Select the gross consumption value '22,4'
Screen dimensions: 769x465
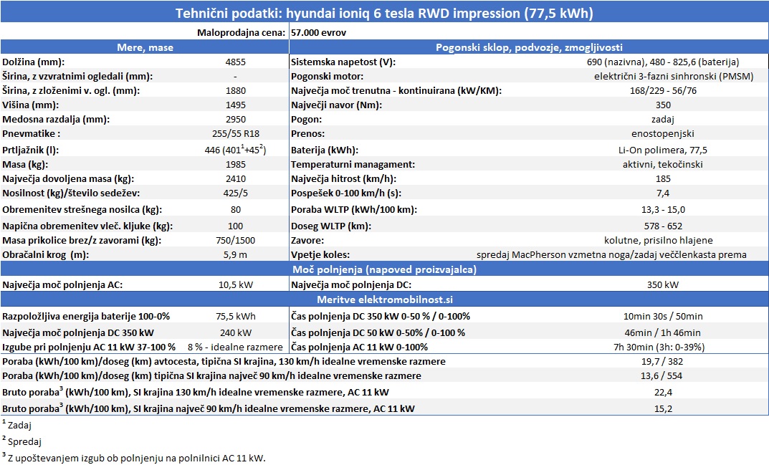coord(663,392)
